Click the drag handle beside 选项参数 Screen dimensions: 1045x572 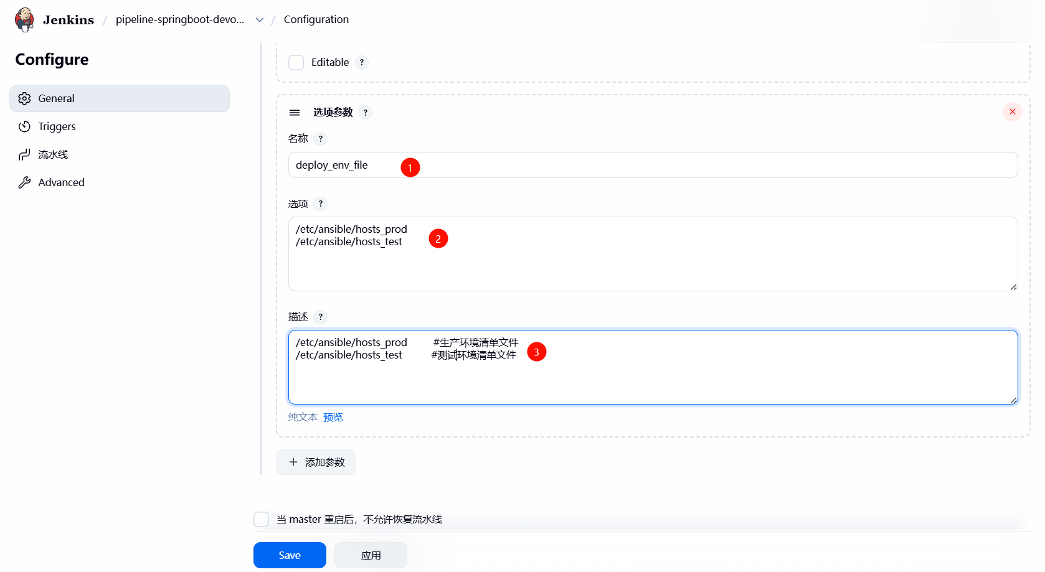(295, 113)
